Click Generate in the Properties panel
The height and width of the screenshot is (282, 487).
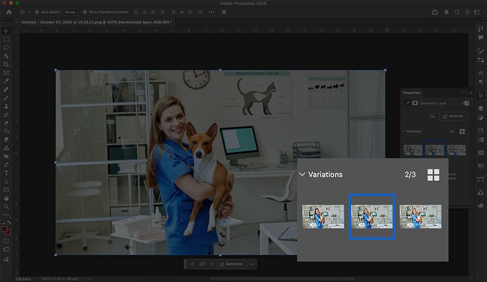pos(453,116)
